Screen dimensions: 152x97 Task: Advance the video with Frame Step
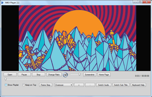46,85
